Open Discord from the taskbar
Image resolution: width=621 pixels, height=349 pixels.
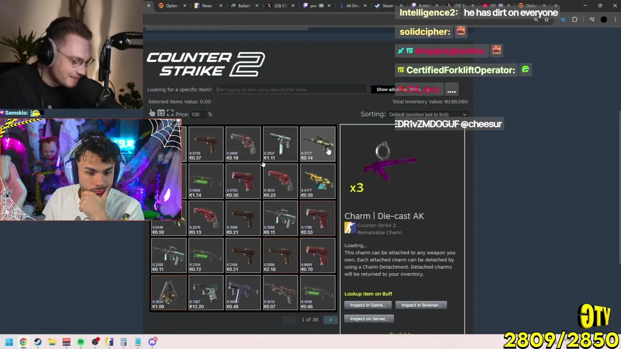click(x=152, y=342)
